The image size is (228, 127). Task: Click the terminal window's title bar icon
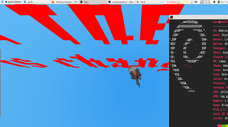pos(171,17)
